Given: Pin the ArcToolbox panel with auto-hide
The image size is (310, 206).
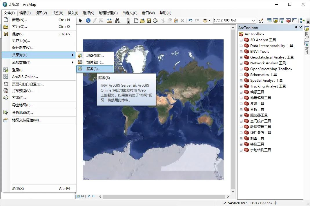Looking at the screenshot, I should 296,28.
